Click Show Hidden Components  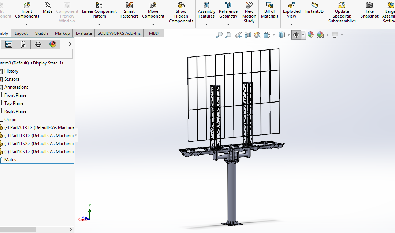pos(181,12)
